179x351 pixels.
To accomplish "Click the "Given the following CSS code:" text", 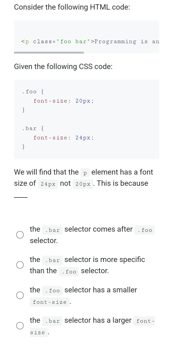I will pos(63,67).
